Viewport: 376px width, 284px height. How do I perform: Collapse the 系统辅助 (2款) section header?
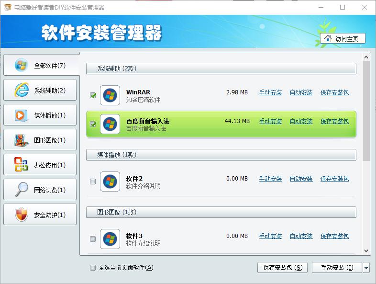click(x=221, y=68)
